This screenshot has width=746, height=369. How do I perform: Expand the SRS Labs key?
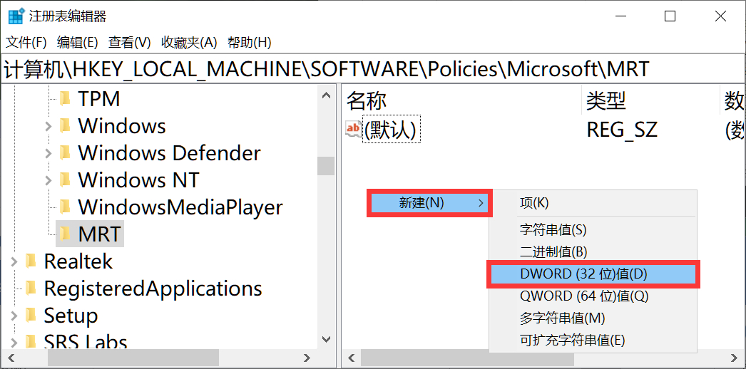14,341
